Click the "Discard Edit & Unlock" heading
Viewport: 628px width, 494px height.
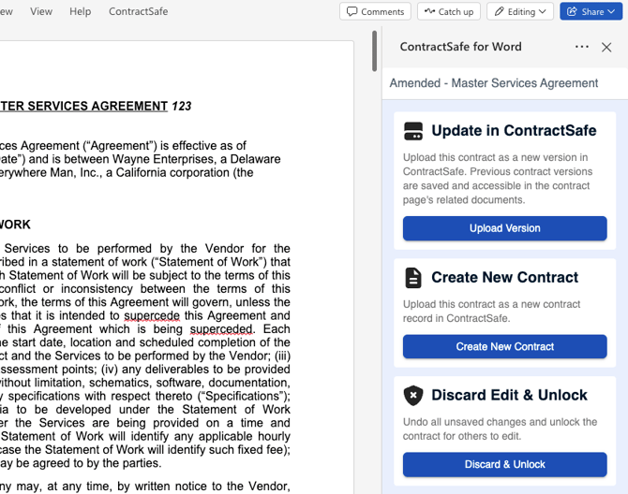pyautogui.click(x=509, y=395)
